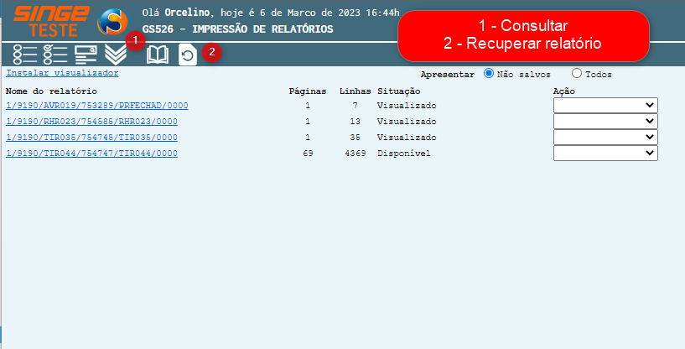Open Ação dropdown for RHR023 report
The height and width of the screenshot is (349, 685).
click(605, 121)
